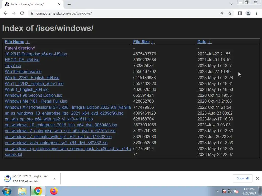Download Win10Enterprise.iso
The image size is (262, 196).
[23, 71]
